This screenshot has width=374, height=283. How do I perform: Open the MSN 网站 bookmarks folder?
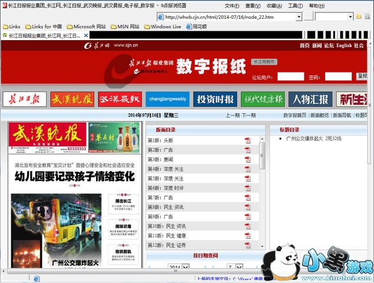pos(125,27)
